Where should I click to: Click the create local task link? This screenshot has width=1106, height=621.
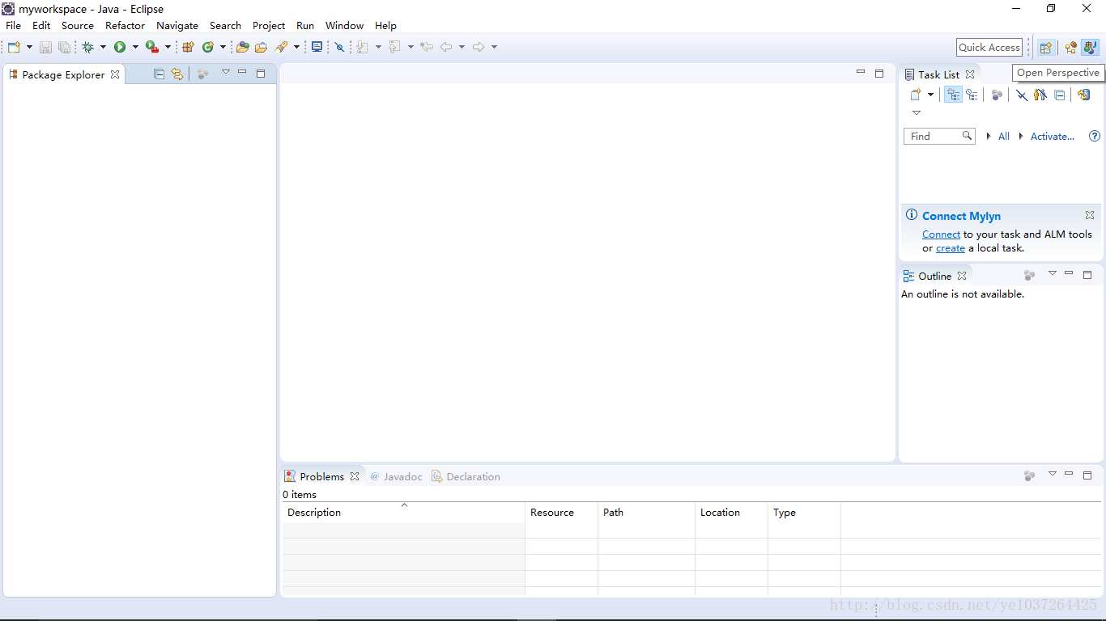coord(951,248)
